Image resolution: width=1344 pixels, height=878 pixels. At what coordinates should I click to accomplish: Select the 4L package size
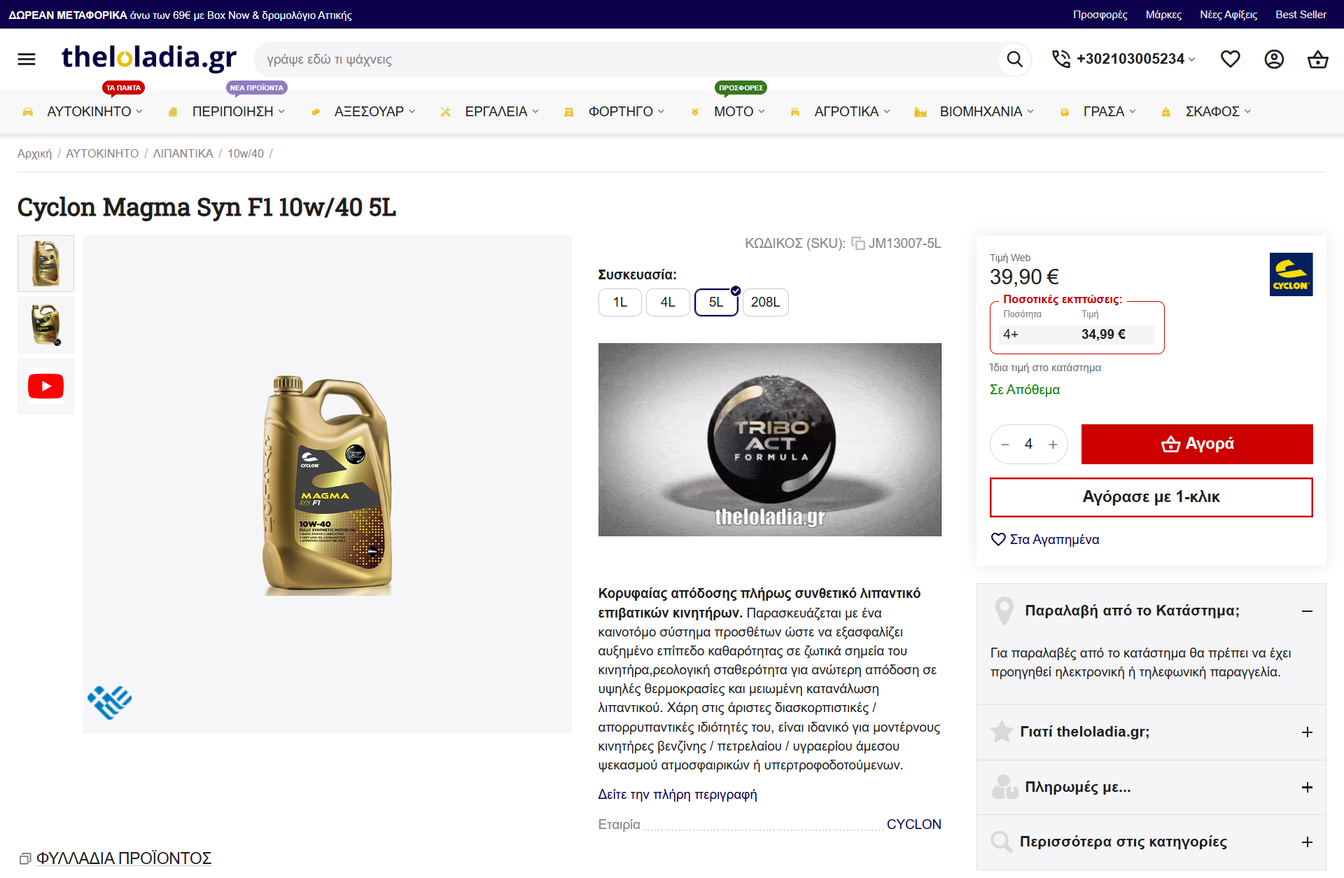point(668,302)
